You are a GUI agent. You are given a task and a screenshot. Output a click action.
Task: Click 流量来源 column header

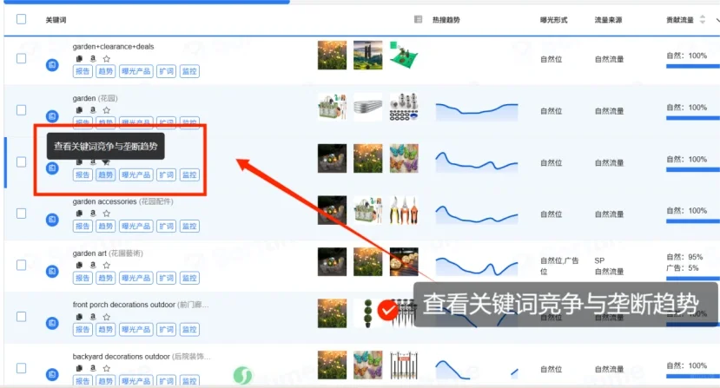point(609,20)
